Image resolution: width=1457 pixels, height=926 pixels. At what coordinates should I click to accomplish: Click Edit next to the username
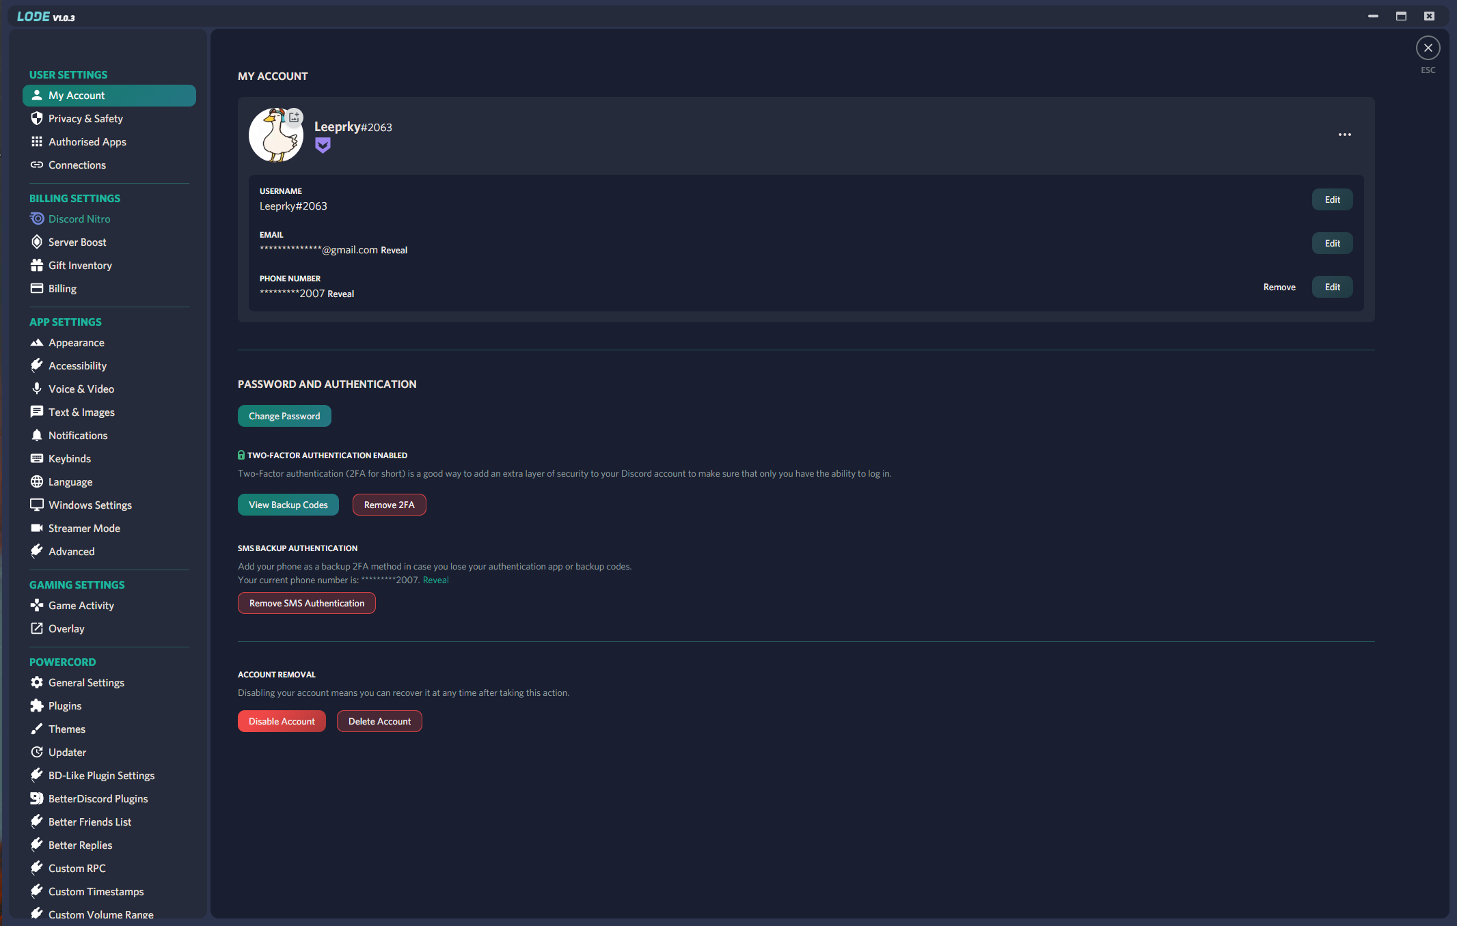[x=1332, y=200]
